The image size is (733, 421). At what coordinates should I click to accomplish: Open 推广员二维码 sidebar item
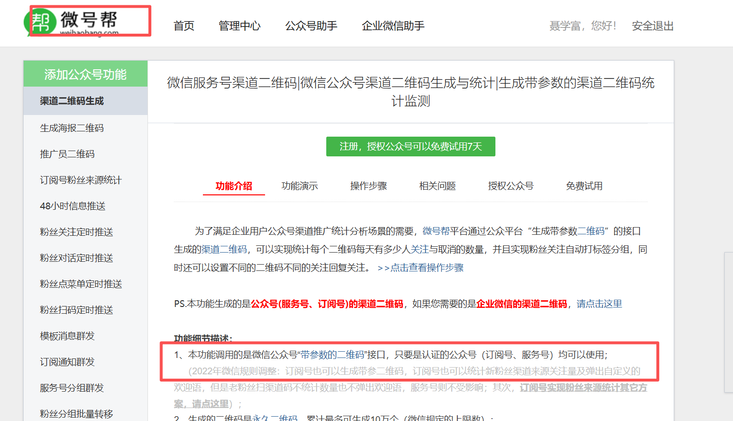67,154
